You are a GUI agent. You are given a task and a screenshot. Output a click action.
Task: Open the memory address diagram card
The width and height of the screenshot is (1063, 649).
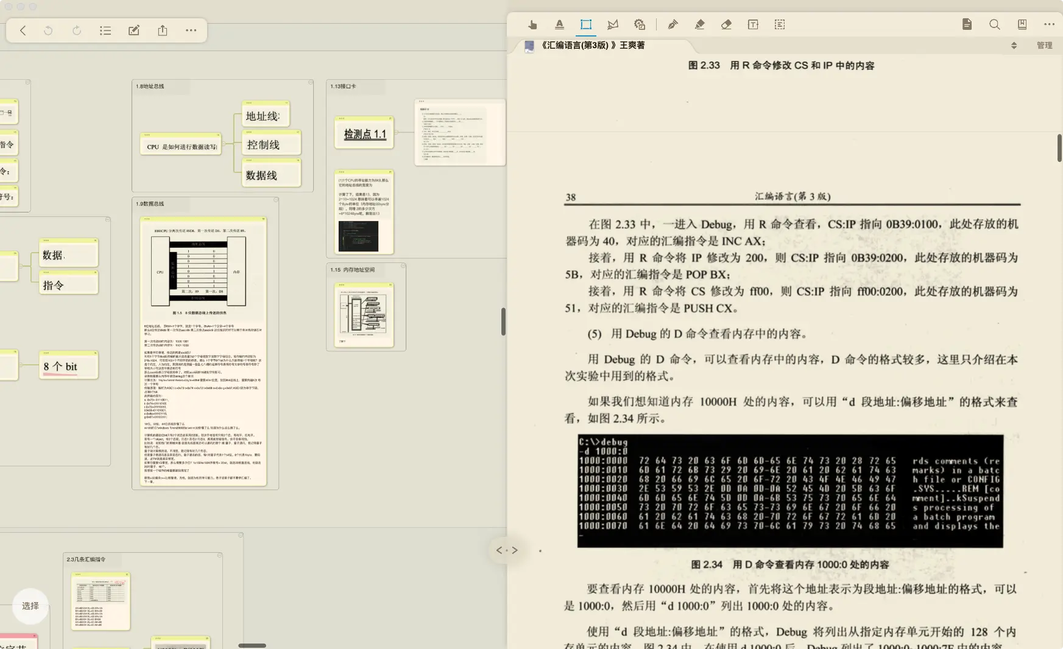click(364, 315)
